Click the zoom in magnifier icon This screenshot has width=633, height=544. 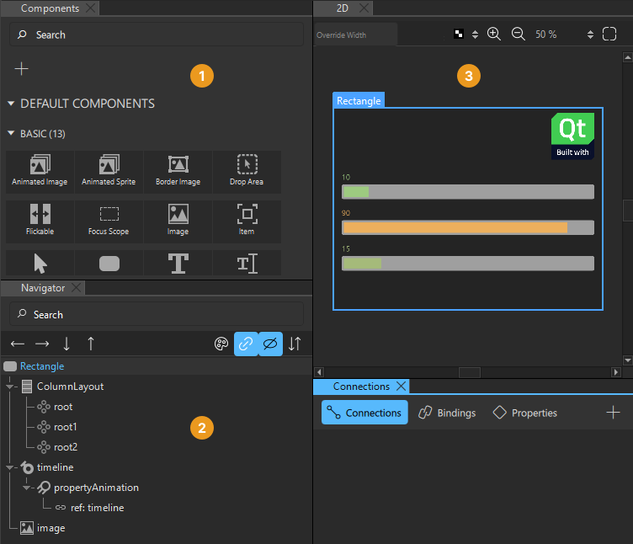(494, 35)
